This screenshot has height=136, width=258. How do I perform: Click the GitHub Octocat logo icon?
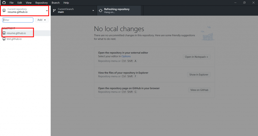pyautogui.click(x=4, y=3)
